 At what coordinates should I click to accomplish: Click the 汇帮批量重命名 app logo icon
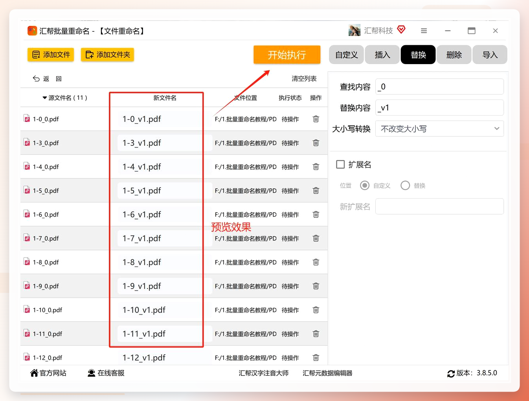[x=32, y=31]
